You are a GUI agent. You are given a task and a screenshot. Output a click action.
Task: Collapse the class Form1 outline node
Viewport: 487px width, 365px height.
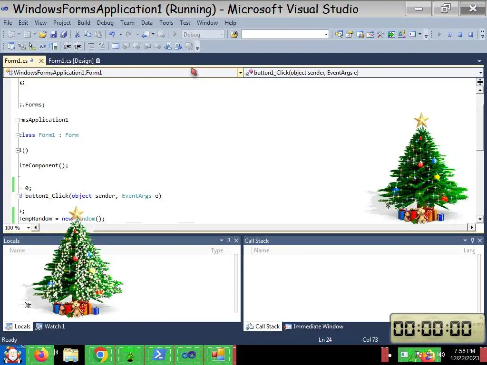18,135
